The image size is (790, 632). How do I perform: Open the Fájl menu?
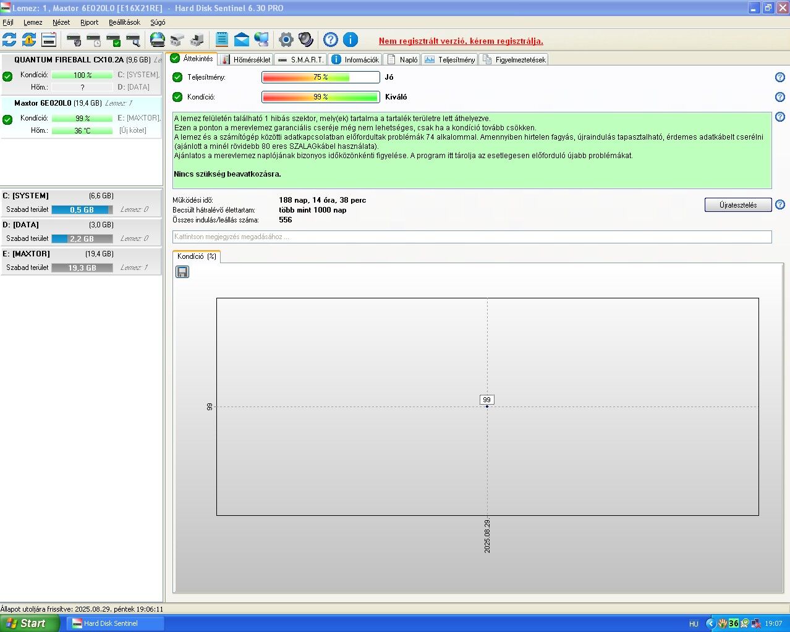[x=8, y=22]
